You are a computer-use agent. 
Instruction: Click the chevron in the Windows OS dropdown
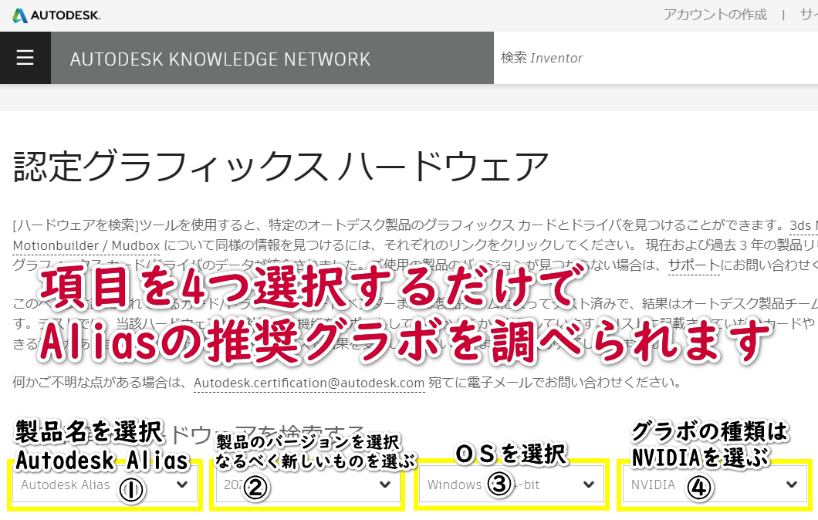point(589,485)
